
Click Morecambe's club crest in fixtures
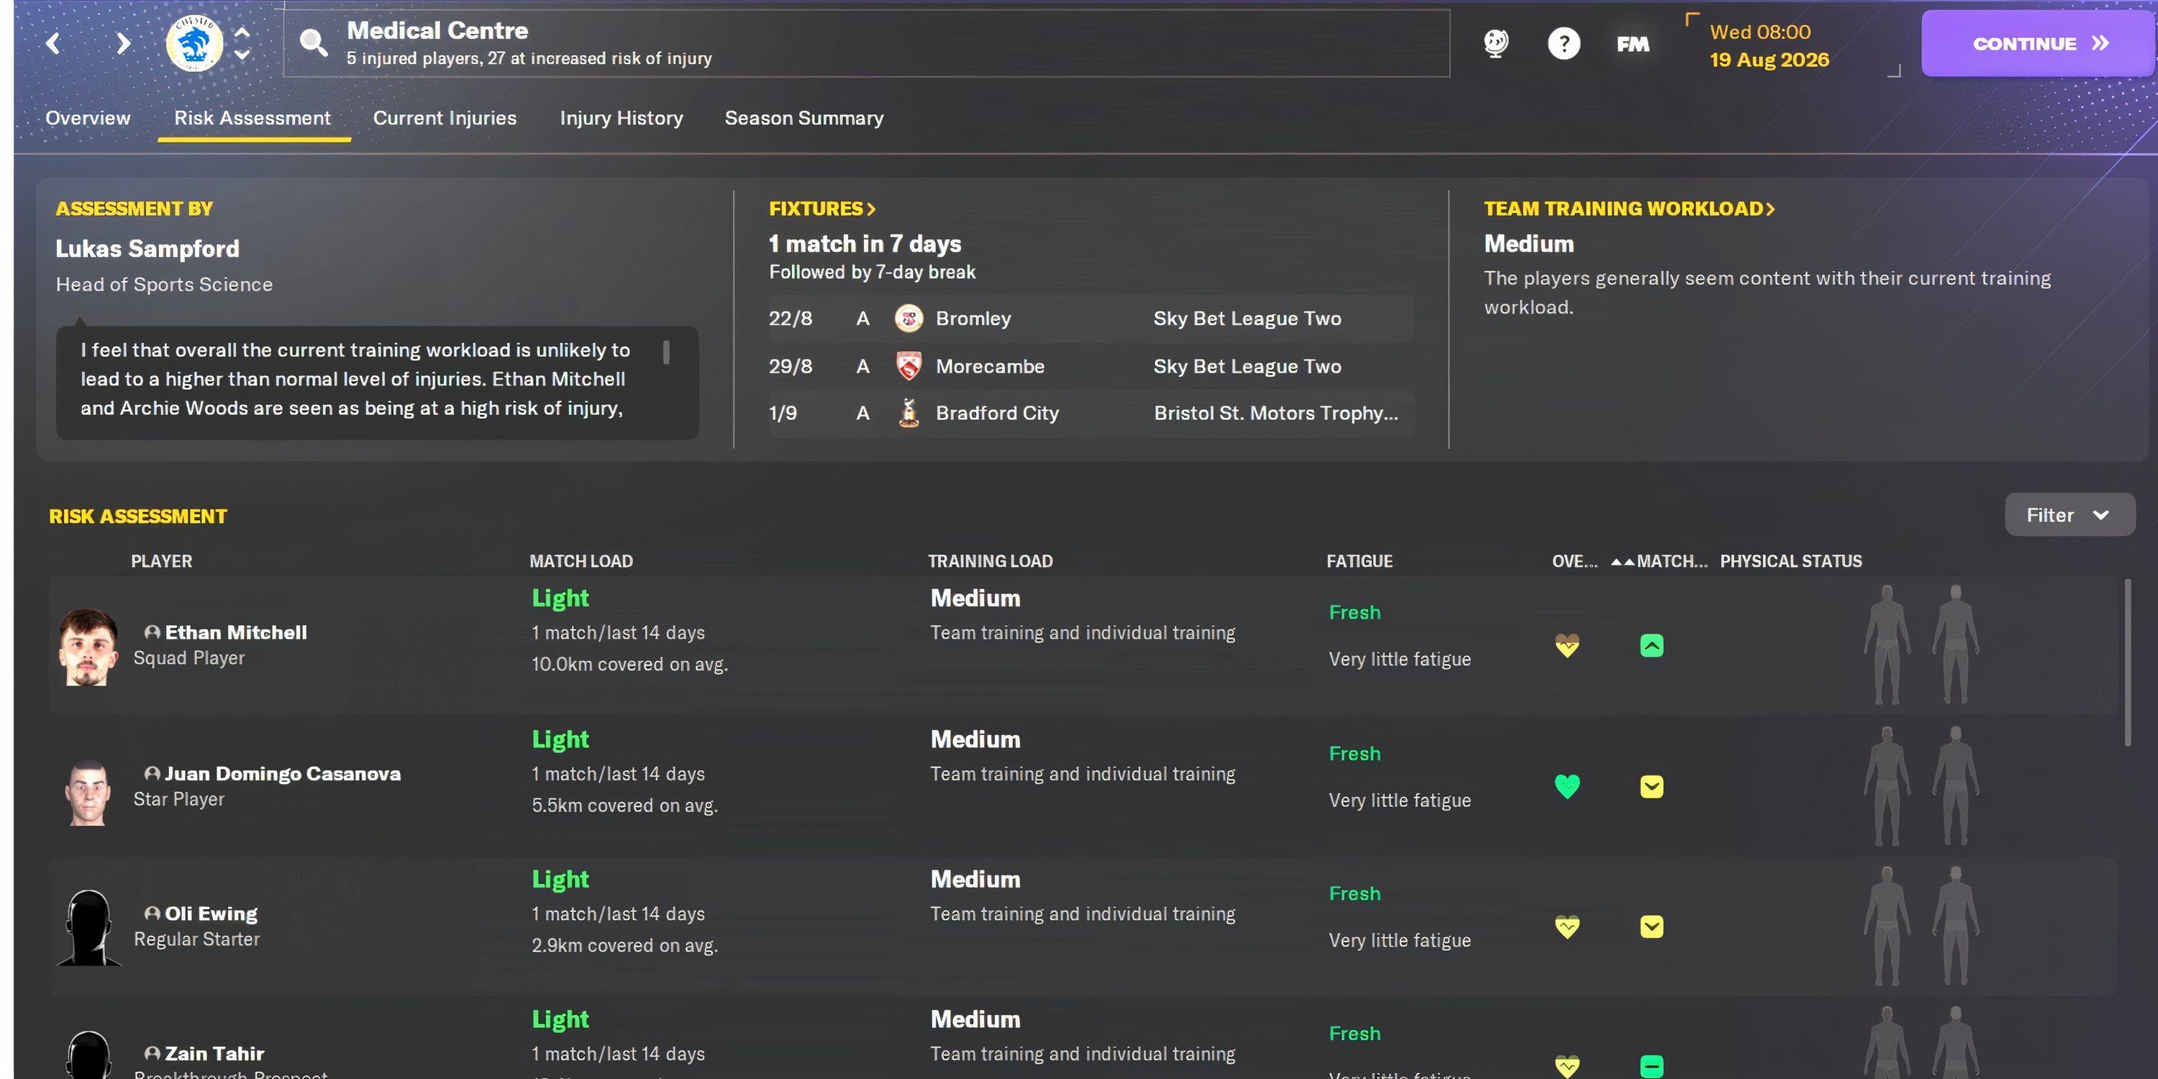[x=908, y=366]
